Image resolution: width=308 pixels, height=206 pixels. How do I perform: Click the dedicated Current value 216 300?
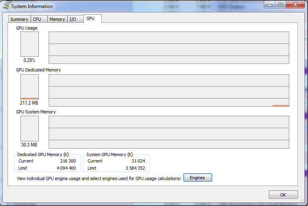[x=68, y=161]
